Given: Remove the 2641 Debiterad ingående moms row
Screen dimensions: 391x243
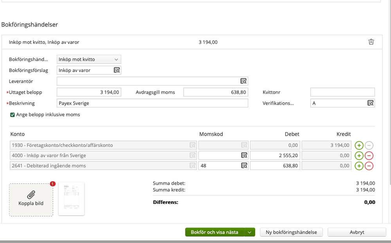Looking at the screenshot, I should coord(369,166).
